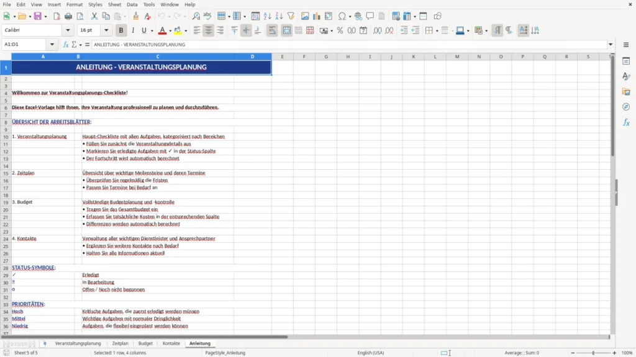Open the font name dropdown
Screen dimensions: 636x357
tap(68, 30)
